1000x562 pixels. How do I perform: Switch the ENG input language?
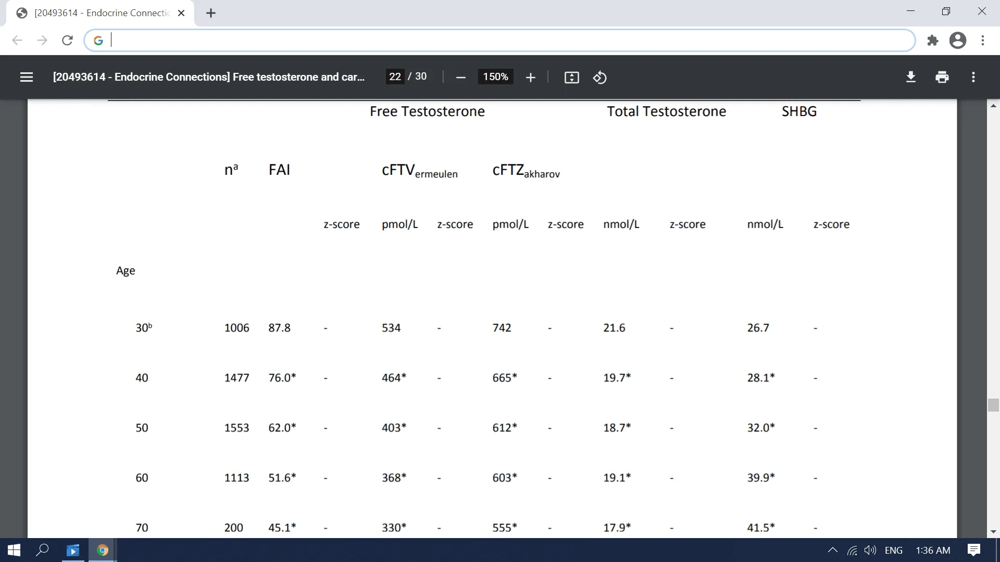click(893, 550)
